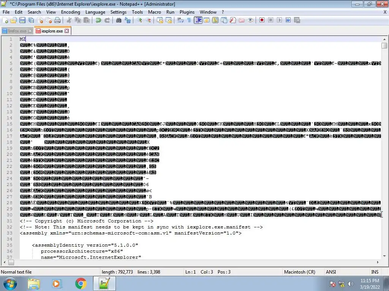The image size is (389, 291).
Task: Open the File menu
Action: pyautogui.click(x=6, y=12)
